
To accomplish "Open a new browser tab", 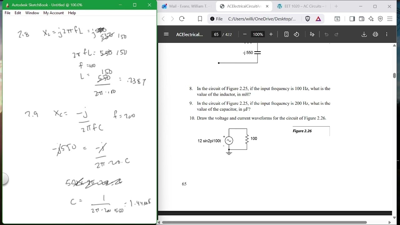I will (336, 6).
